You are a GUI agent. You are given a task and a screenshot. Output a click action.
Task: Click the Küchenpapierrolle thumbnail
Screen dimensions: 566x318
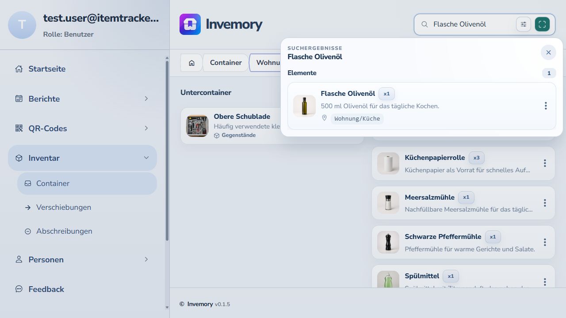pyautogui.click(x=388, y=163)
